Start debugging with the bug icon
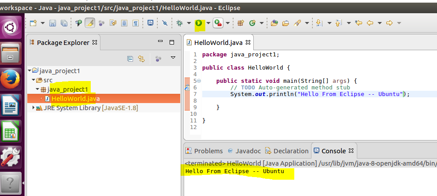Screen dimensions: 437x196 [x=179, y=23]
